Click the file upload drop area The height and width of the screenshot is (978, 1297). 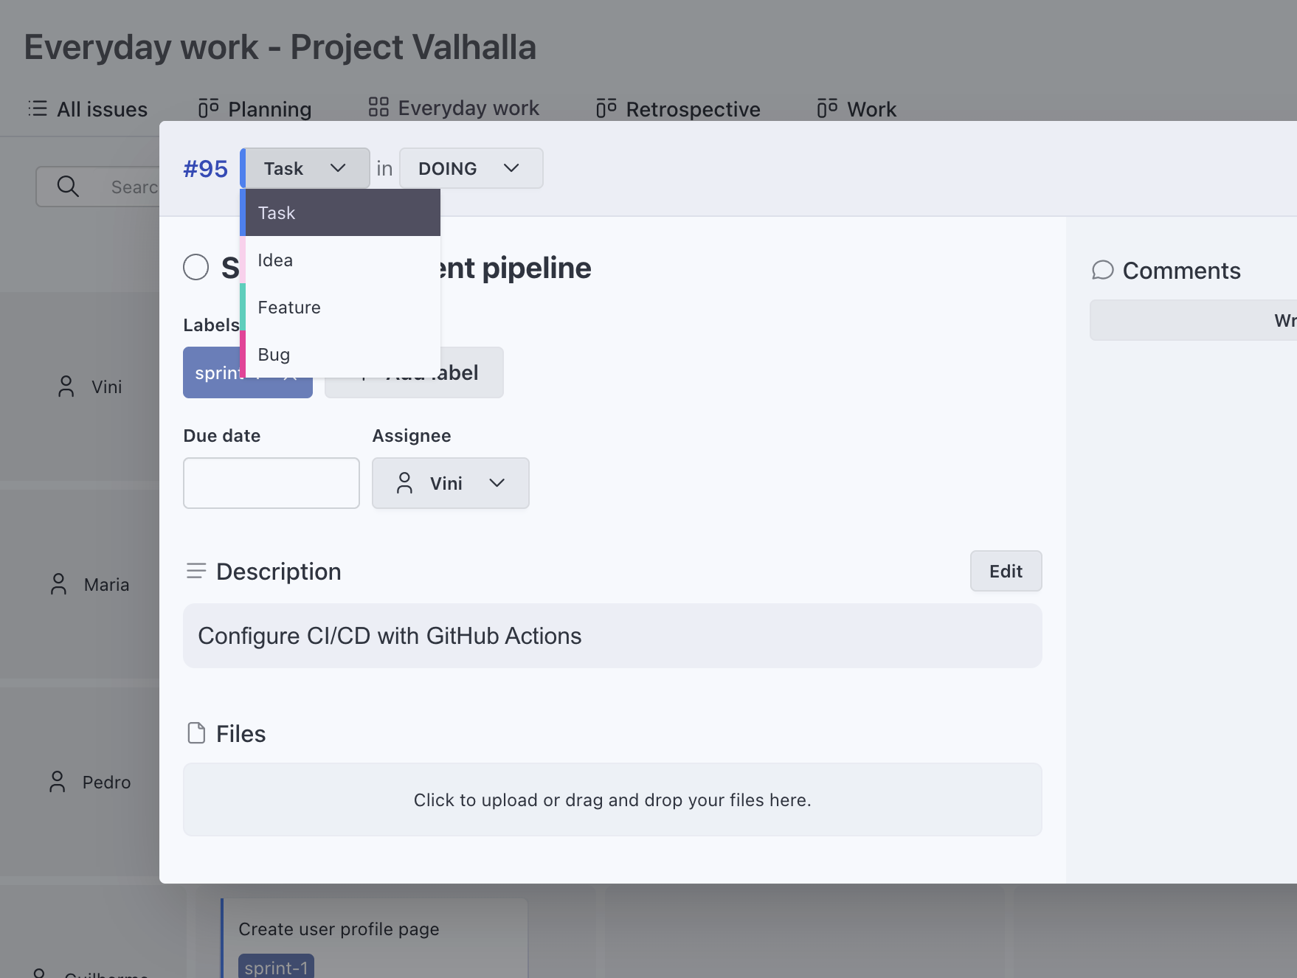click(612, 800)
